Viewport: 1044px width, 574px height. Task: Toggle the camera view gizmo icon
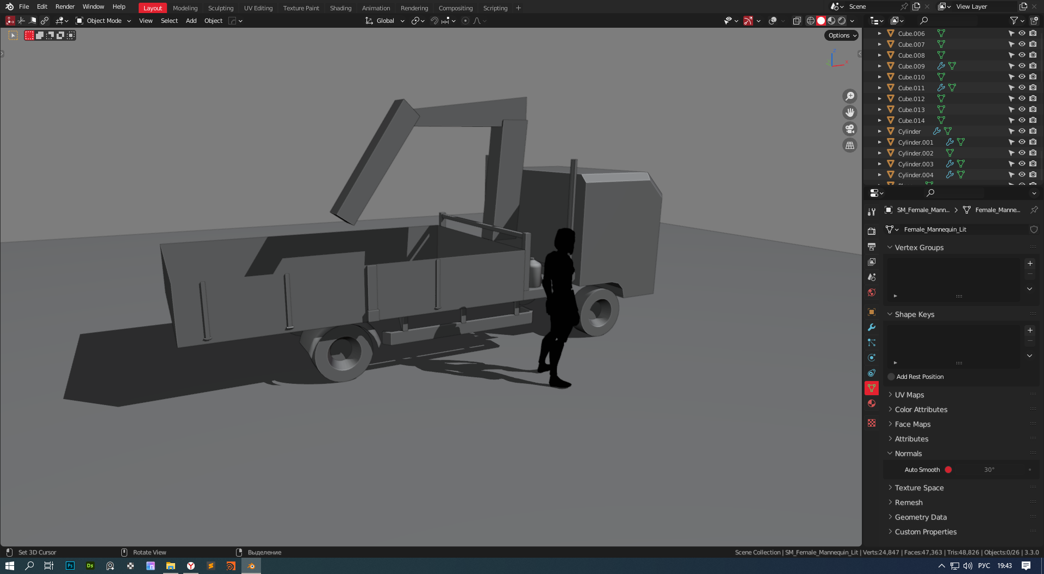tap(849, 129)
